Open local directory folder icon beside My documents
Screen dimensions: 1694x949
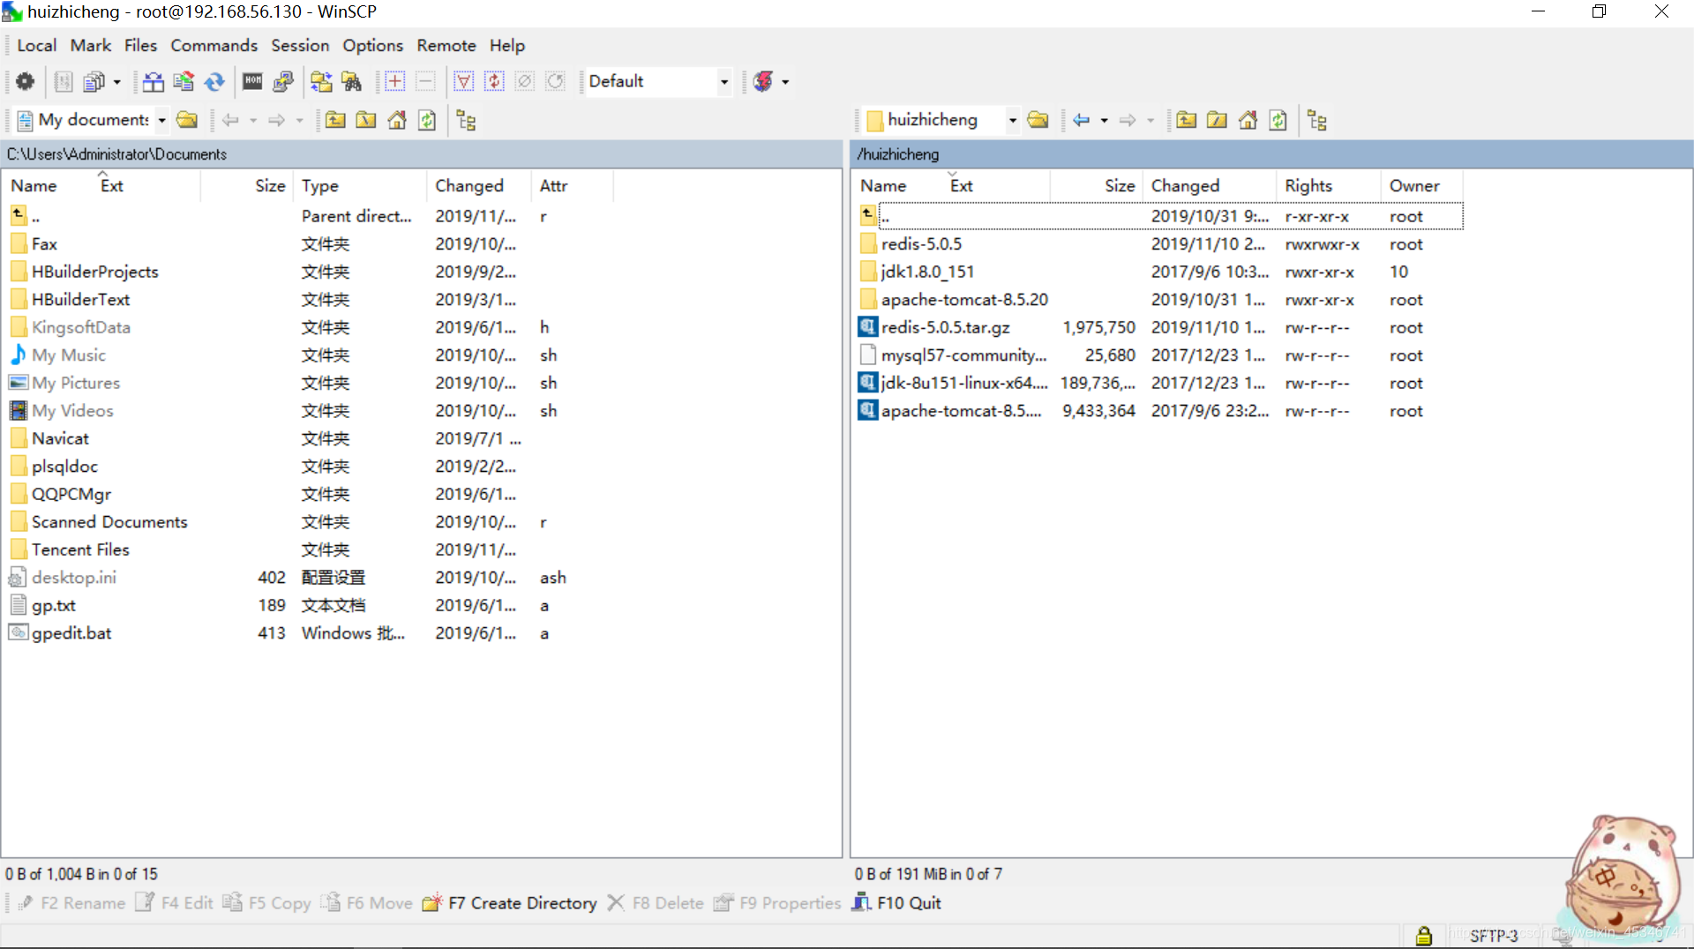186,120
